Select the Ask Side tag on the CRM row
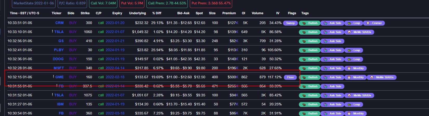Screen dimensions: 429x116 (x=332, y=23)
